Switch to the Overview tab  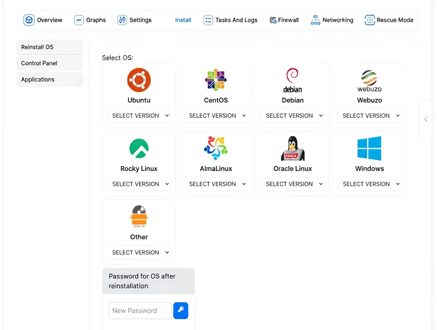click(43, 20)
